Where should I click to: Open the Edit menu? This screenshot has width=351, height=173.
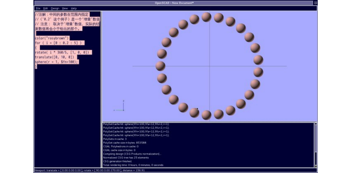click(46, 9)
